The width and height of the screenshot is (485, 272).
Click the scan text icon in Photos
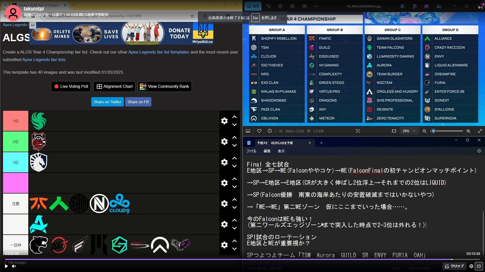pyautogui.click(x=358, y=131)
